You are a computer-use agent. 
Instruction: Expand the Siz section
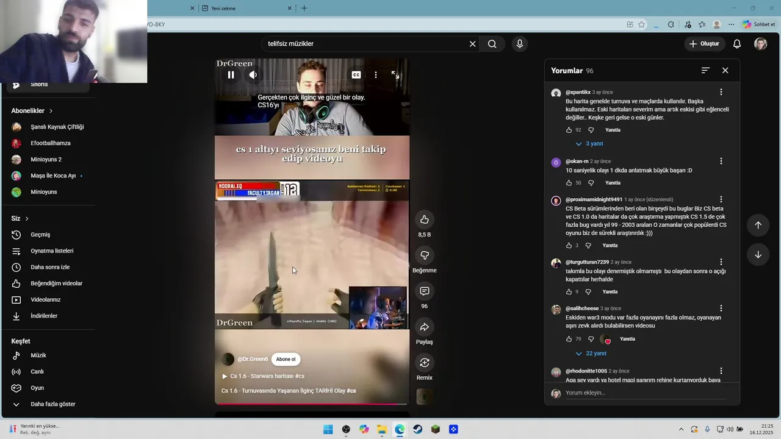pos(20,218)
